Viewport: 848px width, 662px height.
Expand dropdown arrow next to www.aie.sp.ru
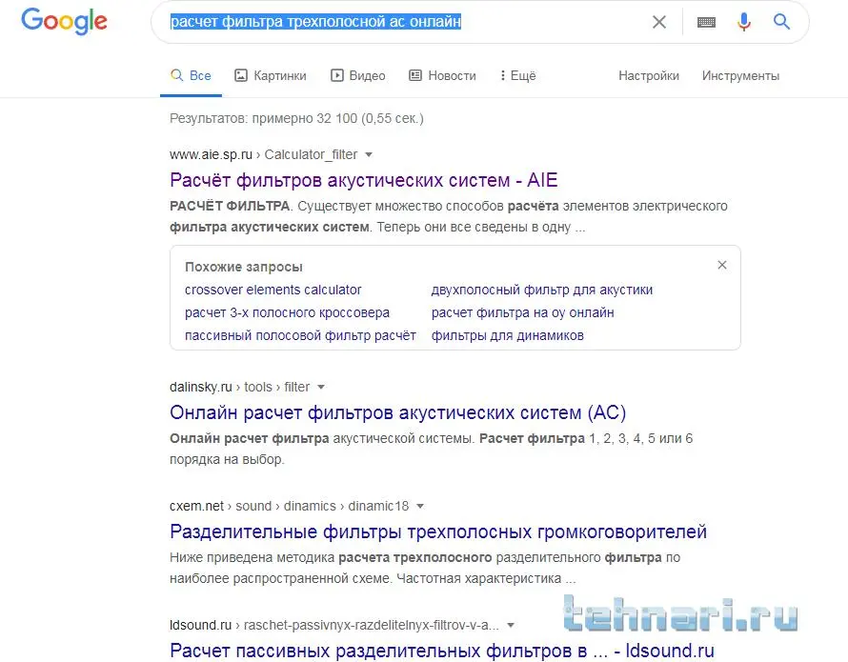pos(369,155)
